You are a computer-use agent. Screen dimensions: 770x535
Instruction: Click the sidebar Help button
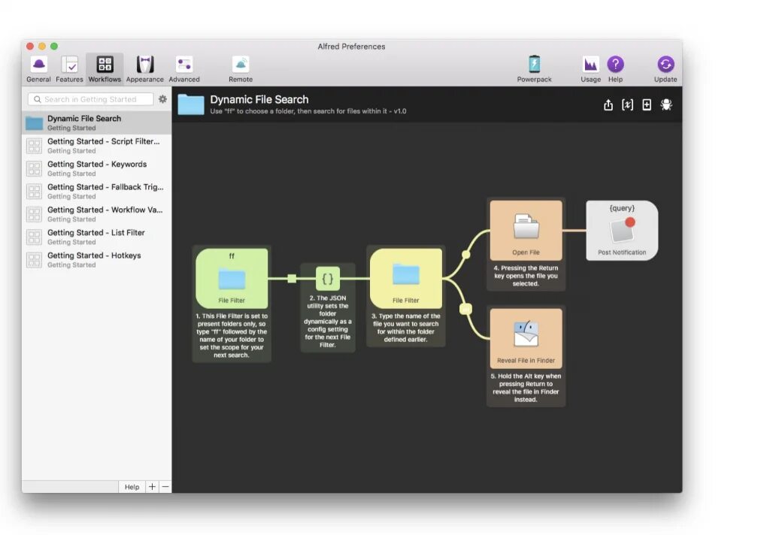pos(132,487)
